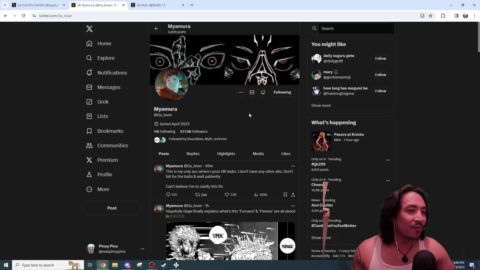Open options for #jjk259 trend

(x=388, y=160)
